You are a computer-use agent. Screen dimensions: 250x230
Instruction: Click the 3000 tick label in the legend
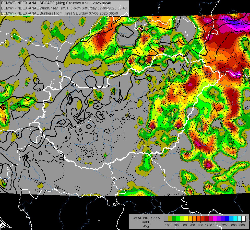pos(233,225)
